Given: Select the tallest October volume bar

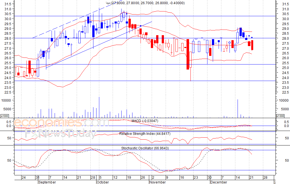Looking at the screenshot, I should tap(99, 107).
